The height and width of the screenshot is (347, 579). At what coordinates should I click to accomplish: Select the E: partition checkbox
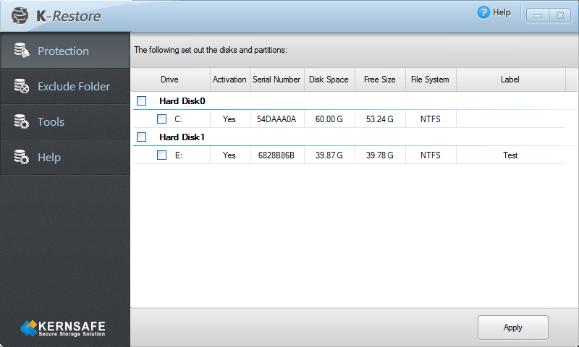point(161,155)
